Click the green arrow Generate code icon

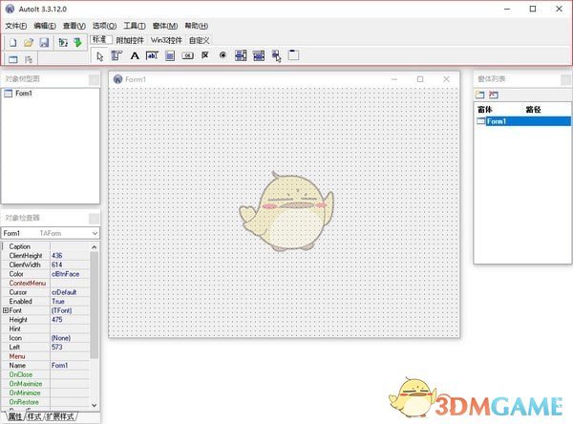(x=78, y=43)
